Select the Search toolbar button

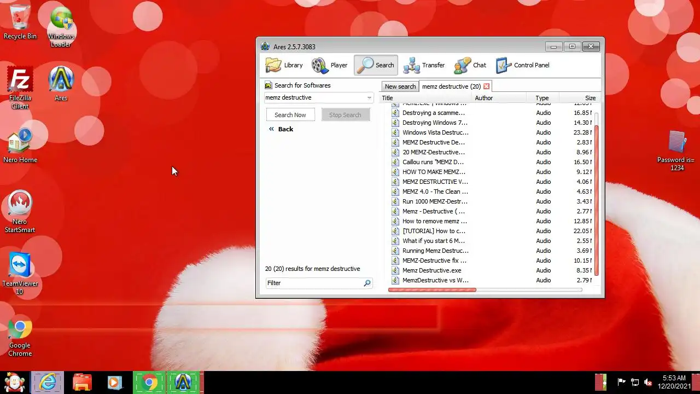tap(376, 65)
